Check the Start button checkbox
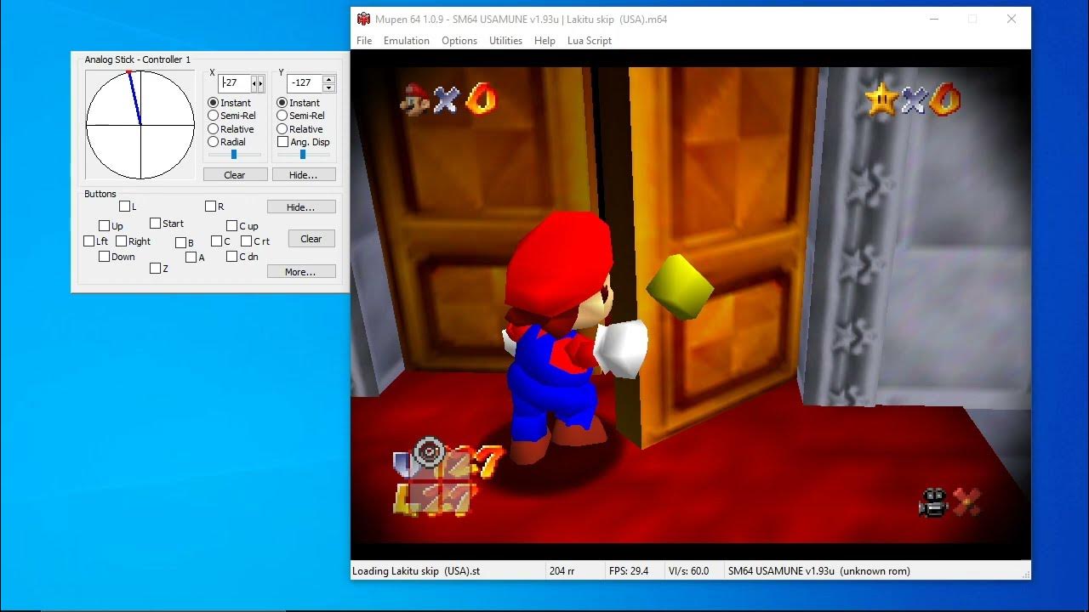The image size is (1089, 612). [x=156, y=224]
